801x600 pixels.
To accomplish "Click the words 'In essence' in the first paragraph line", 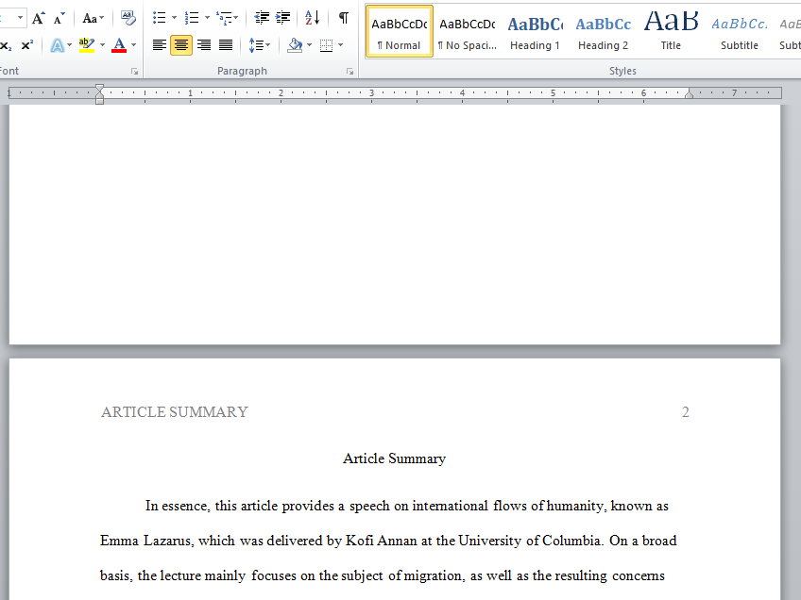I will 178,506.
